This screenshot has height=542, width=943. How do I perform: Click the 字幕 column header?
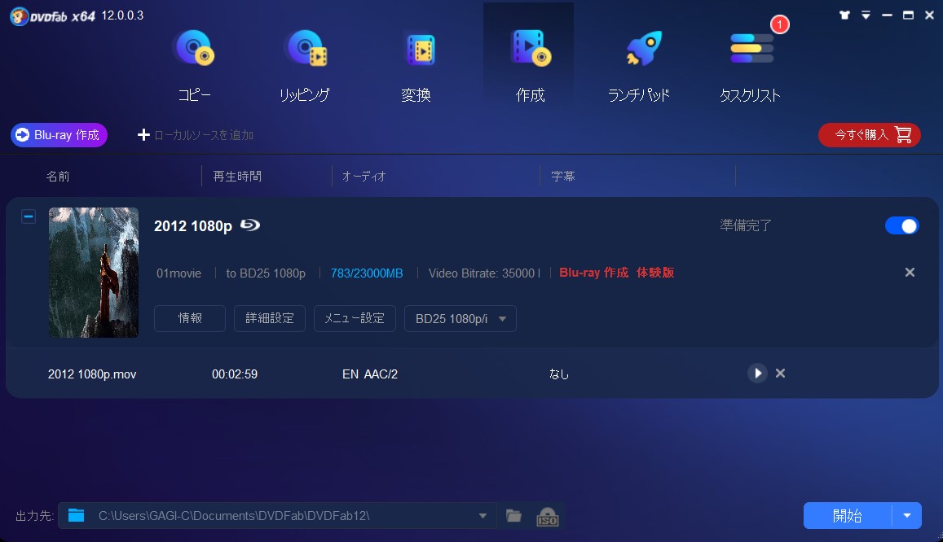563,177
